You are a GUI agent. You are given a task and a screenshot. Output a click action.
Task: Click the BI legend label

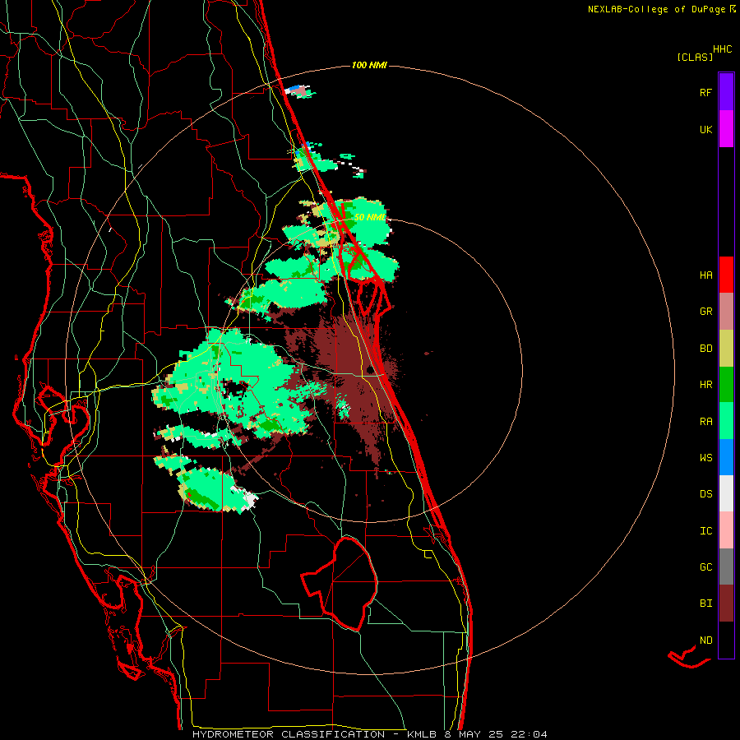click(x=705, y=604)
